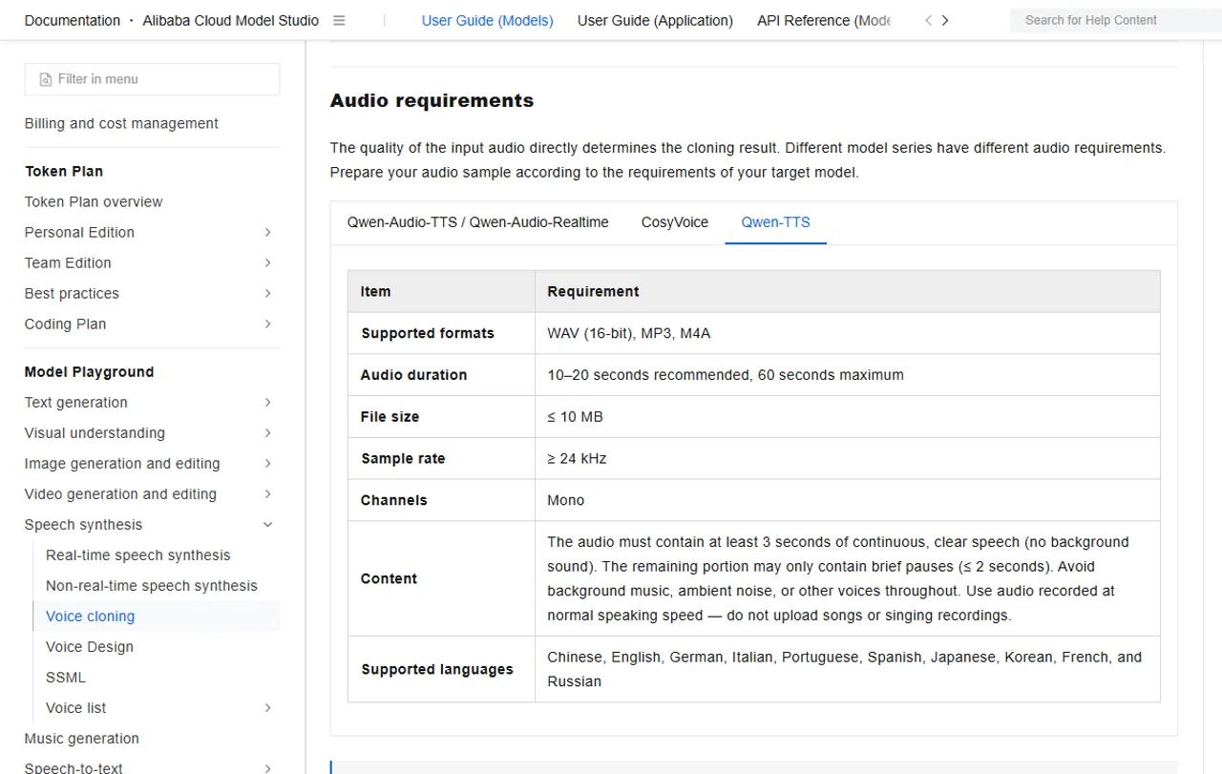Click the Token Plan section header
Image resolution: width=1222 pixels, height=774 pixels.
coord(64,171)
